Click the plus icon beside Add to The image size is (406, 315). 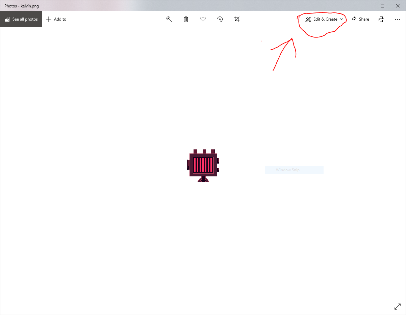(x=49, y=19)
